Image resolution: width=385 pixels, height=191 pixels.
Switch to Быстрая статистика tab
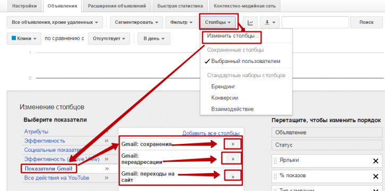pyautogui.click(x=180, y=6)
